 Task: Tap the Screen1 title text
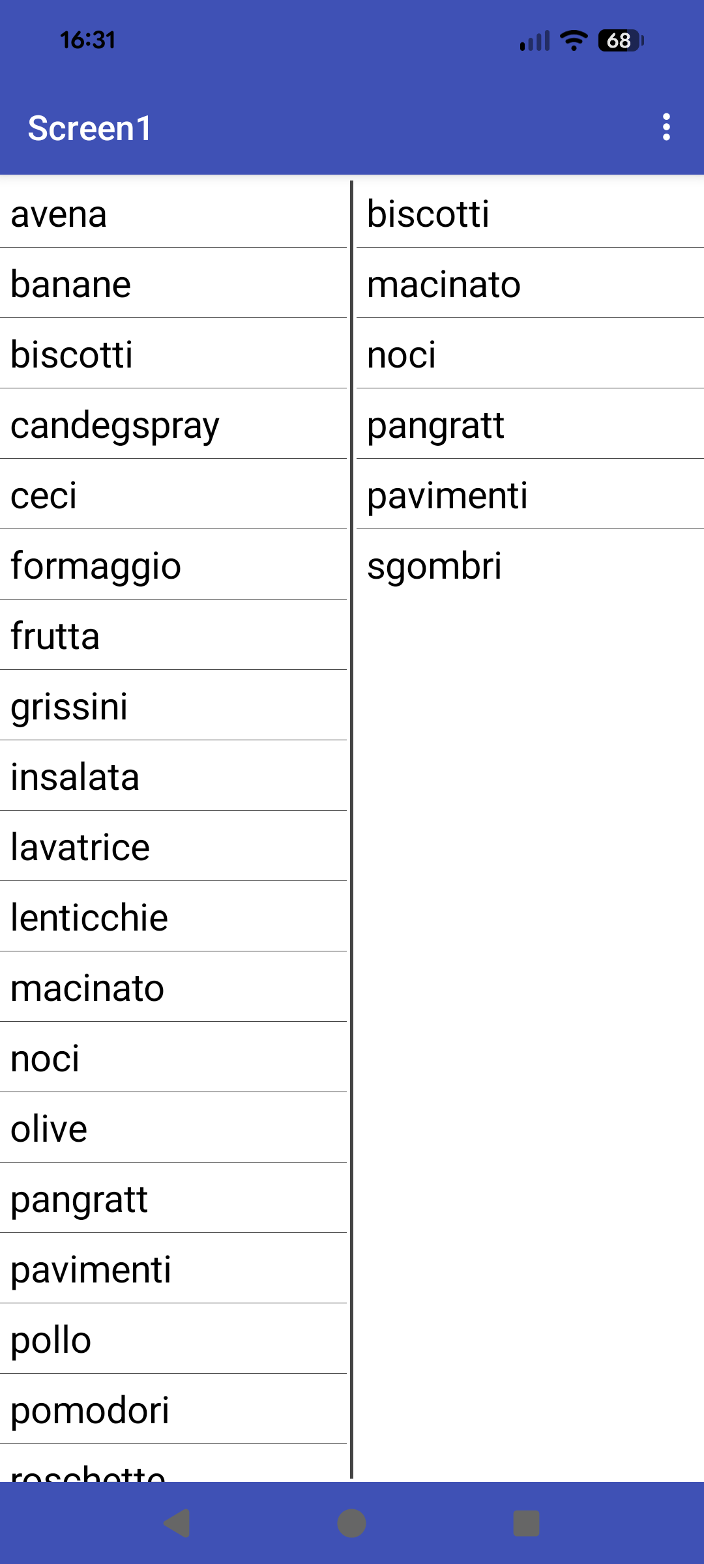[89, 128]
